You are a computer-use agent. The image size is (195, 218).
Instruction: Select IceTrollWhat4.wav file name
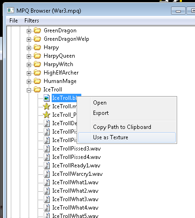click(75, 208)
